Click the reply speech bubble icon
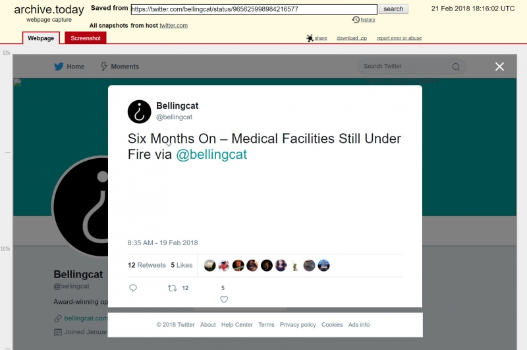 pyautogui.click(x=133, y=288)
